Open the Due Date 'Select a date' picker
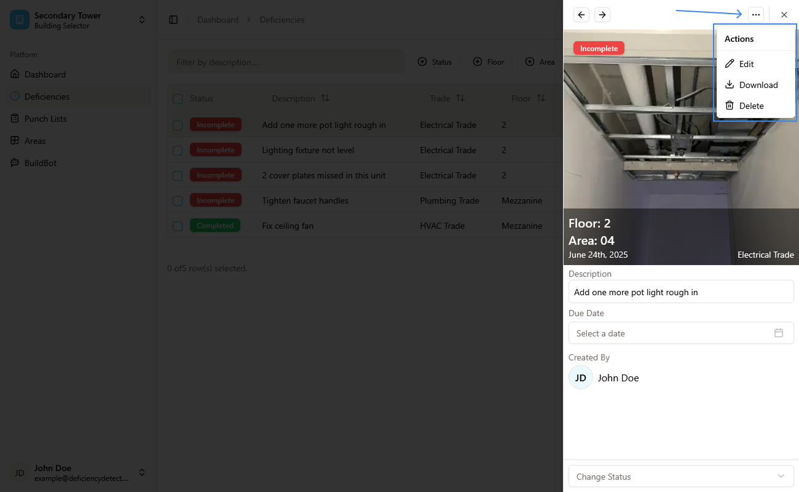The width and height of the screenshot is (799, 492). pos(681,333)
